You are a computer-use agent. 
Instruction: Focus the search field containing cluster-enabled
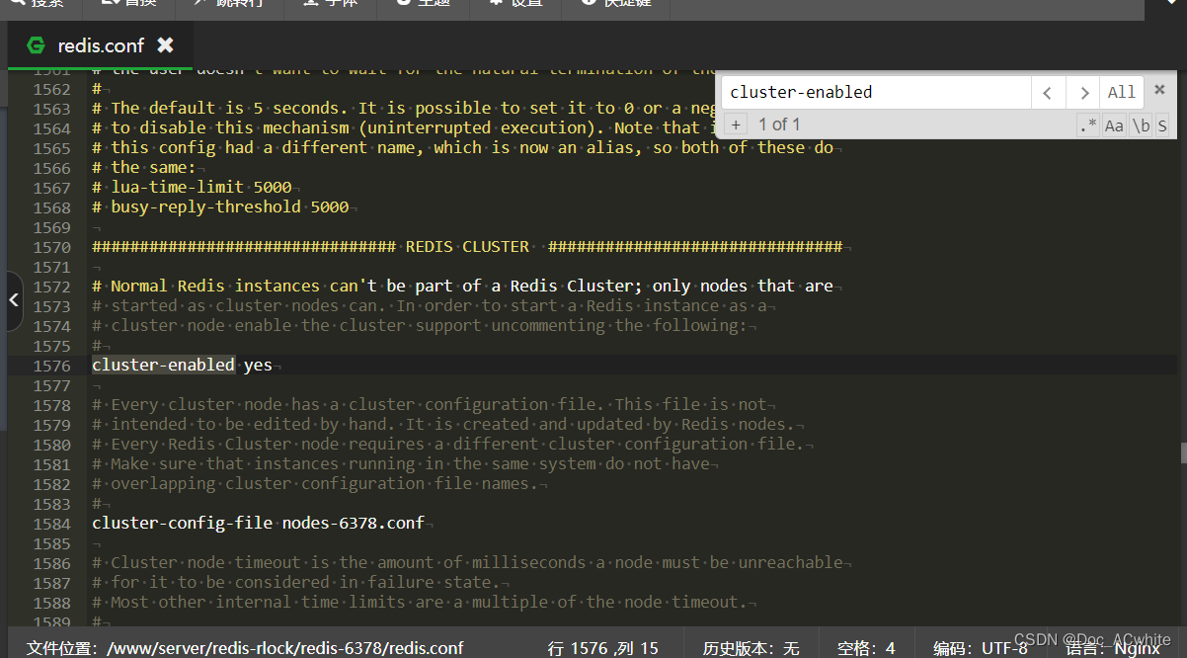(877, 92)
